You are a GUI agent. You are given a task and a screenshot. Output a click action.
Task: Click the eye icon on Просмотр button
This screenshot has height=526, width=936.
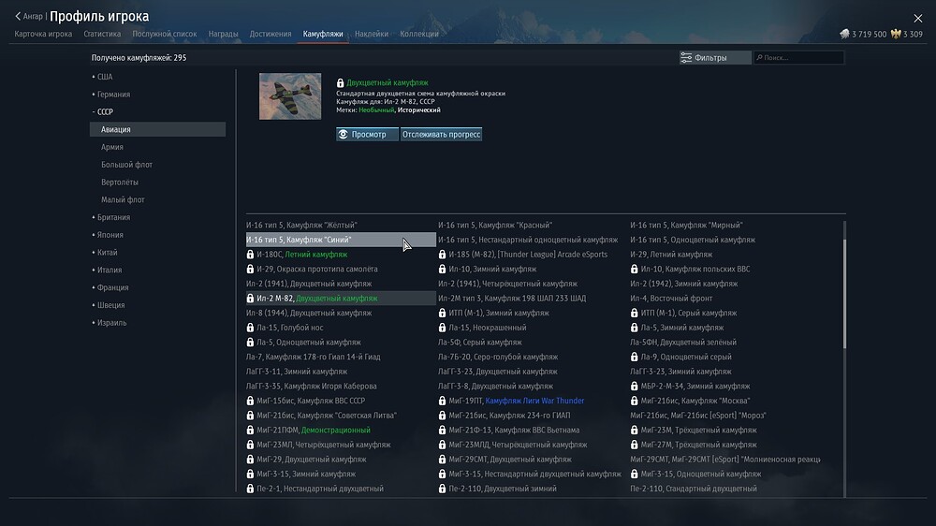(344, 135)
